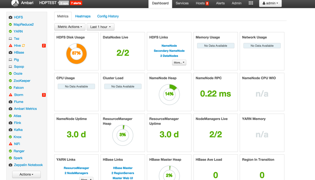This screenshot has width=315, height=180.
Task: Click the green check icon beside MapReduce2
Action: click(x=10, y=24)
